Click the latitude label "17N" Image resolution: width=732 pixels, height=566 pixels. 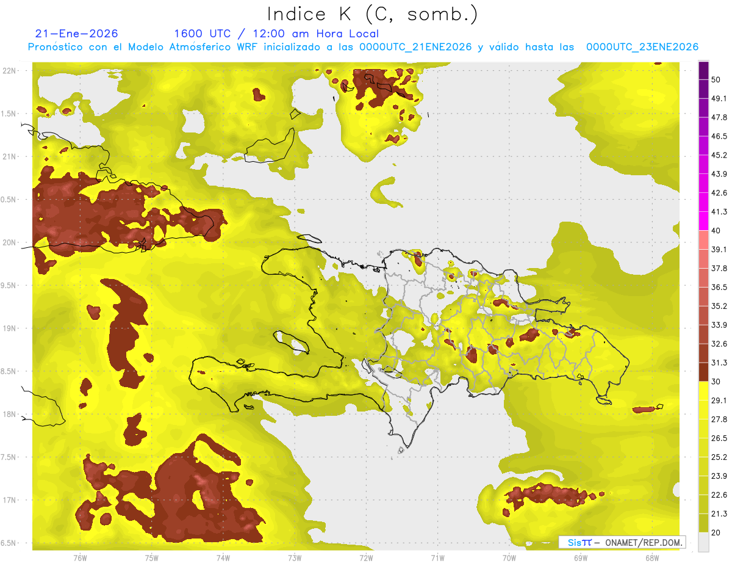point(10,500)
